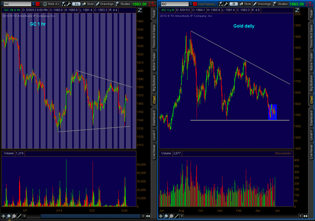Click the D timeframe button on right chart
The width and height of the screenshot is (315, 221).
tap(234, 4)
